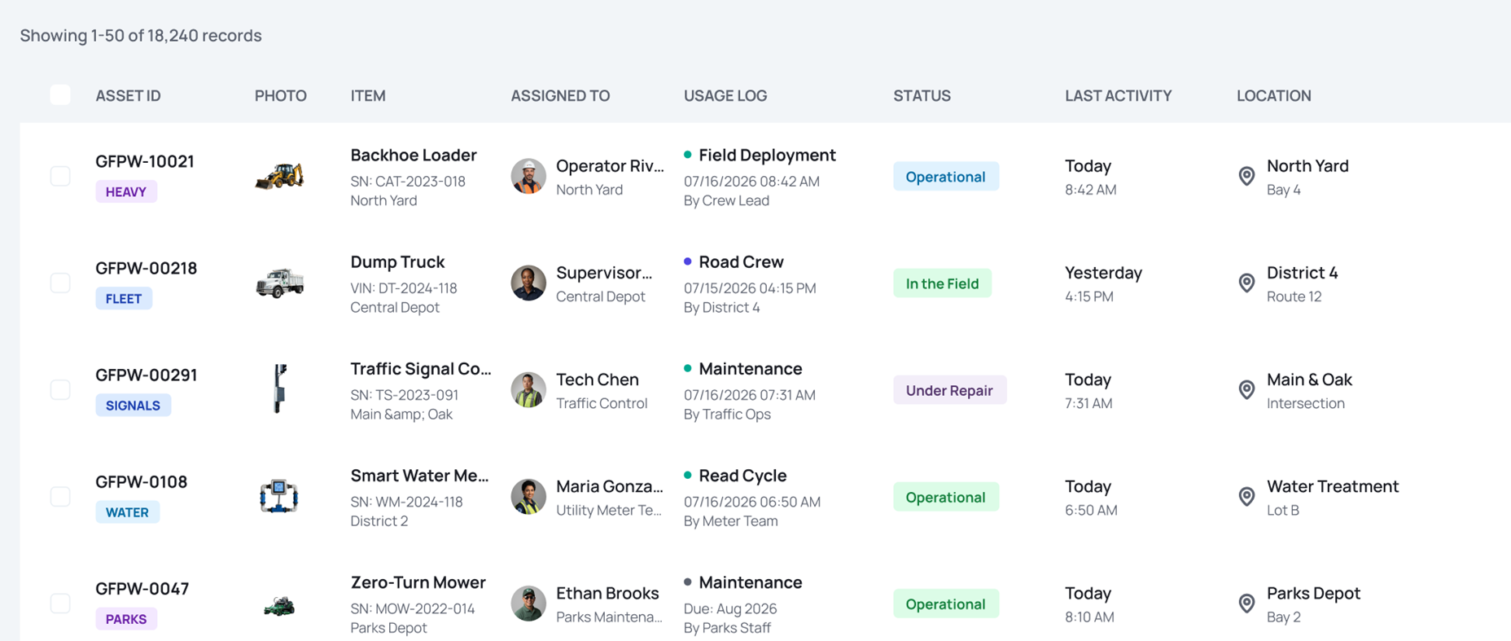1511x641 pixels.
Task: Open asset ID GFPW-10021
Action: point(145,161)
